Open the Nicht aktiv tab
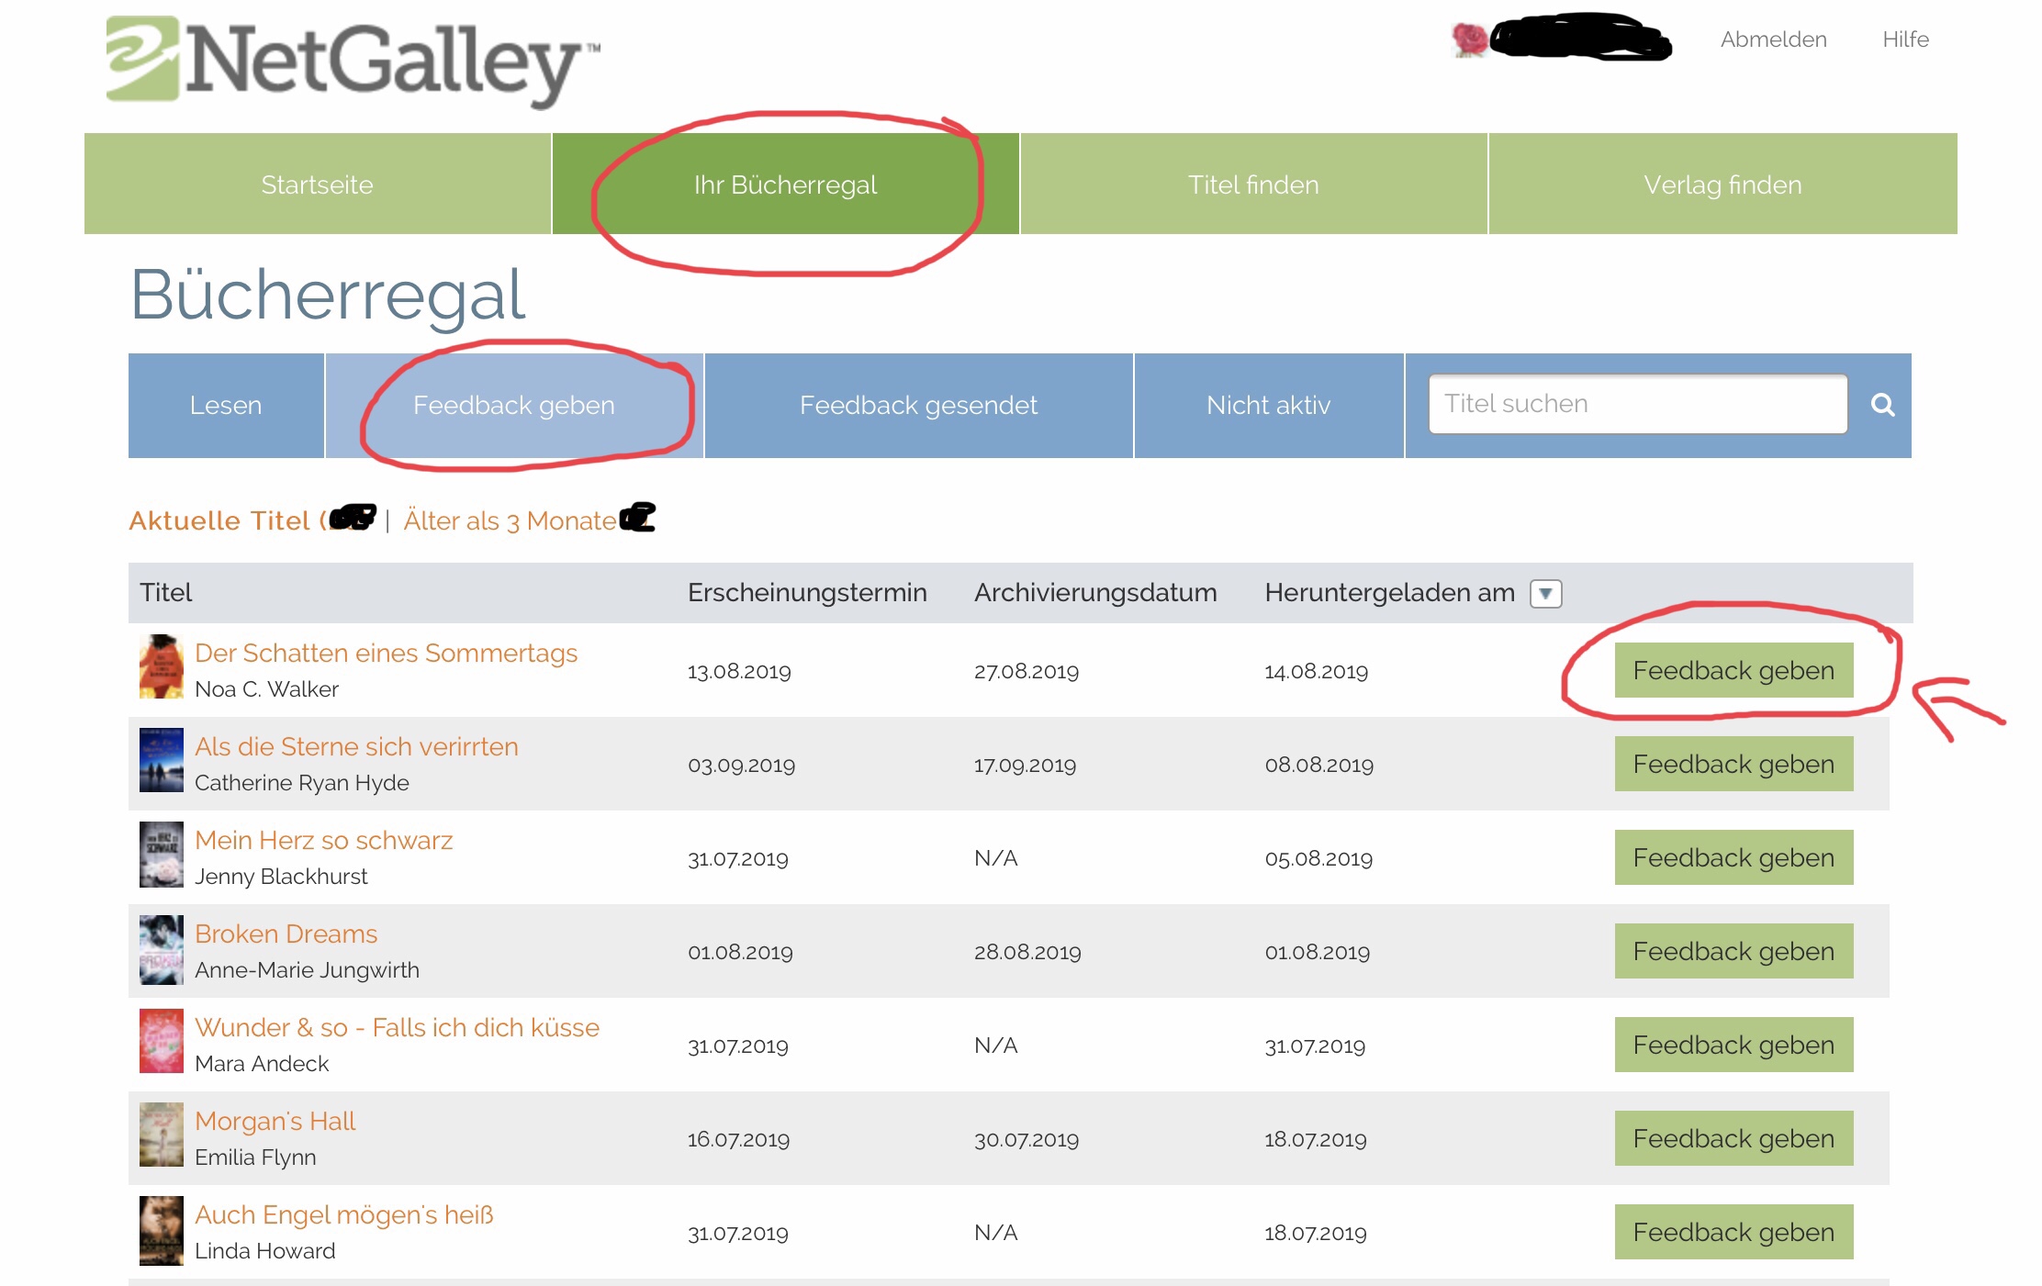 pyautogui.click(x=1269, y=405)
